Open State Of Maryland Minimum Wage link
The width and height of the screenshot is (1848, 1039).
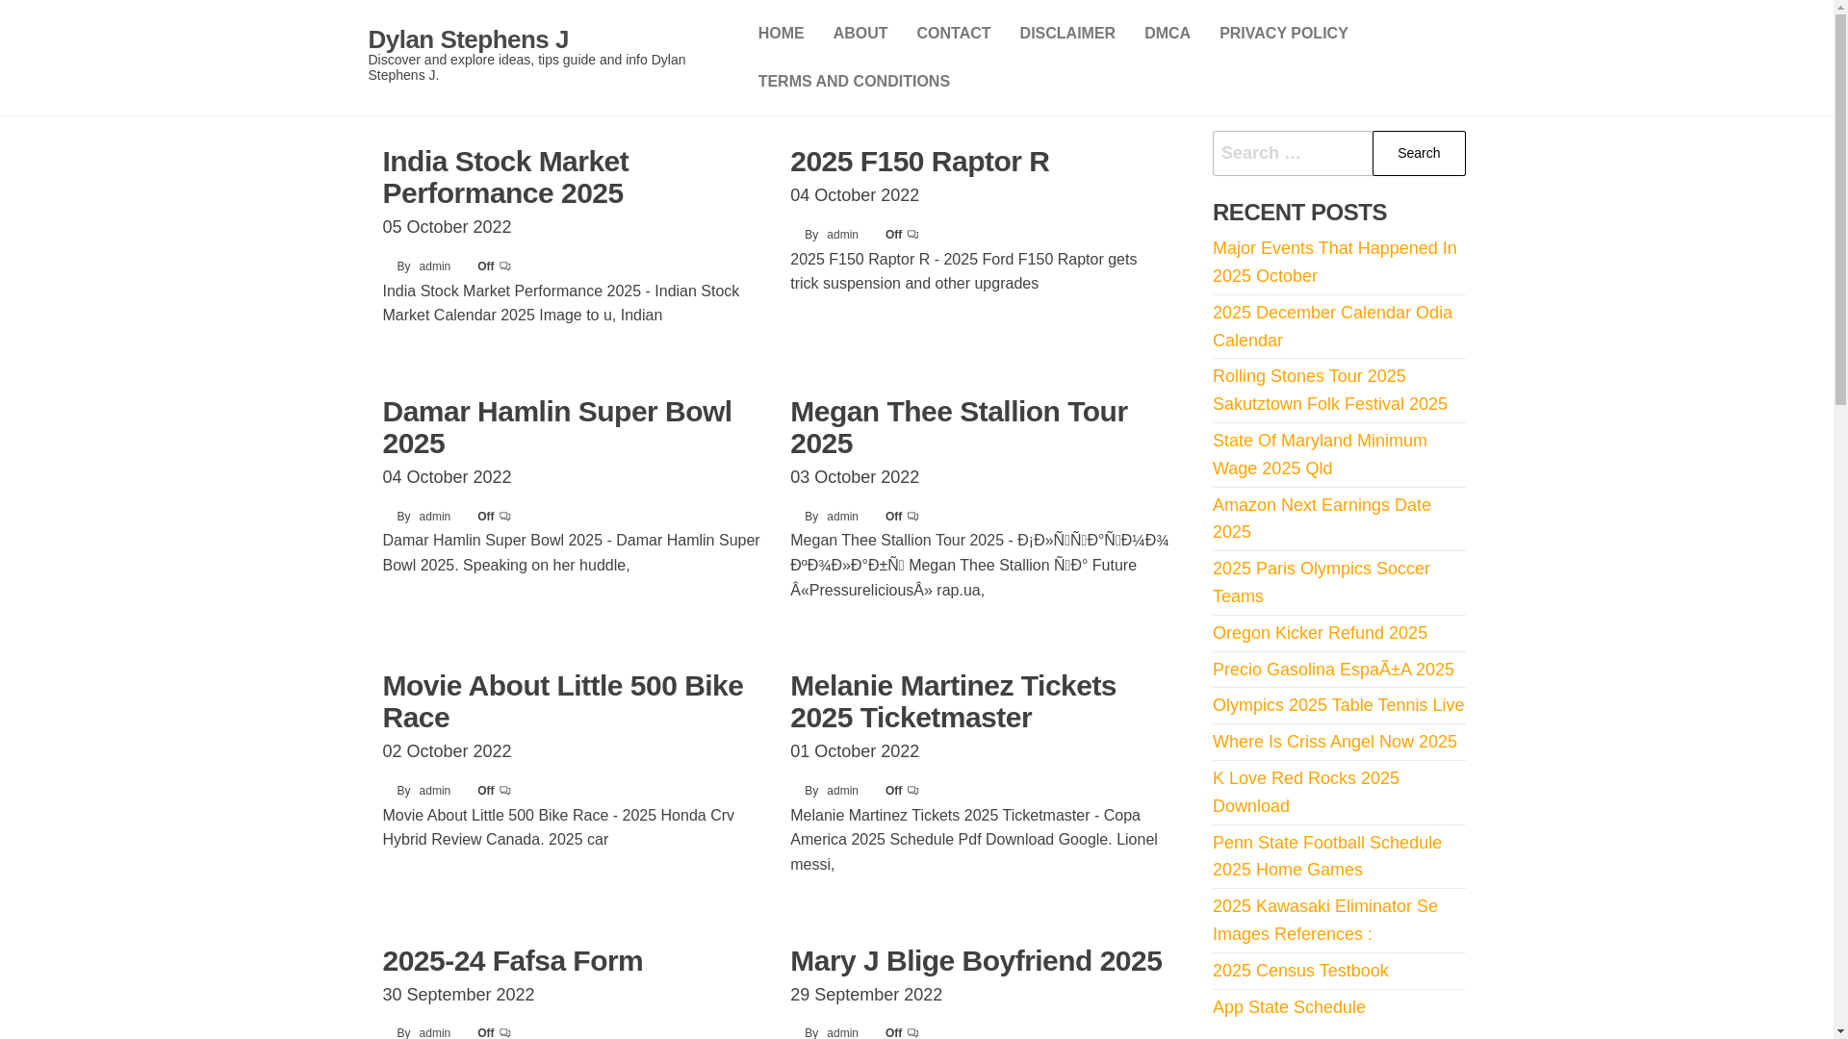[1320, 454]
